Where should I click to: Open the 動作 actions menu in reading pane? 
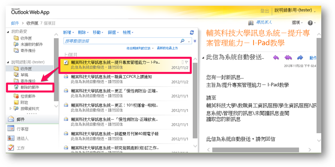tap(313, 58)
